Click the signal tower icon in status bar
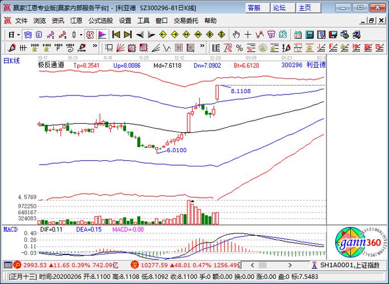389x284 pixels. (x=315, y=265)
